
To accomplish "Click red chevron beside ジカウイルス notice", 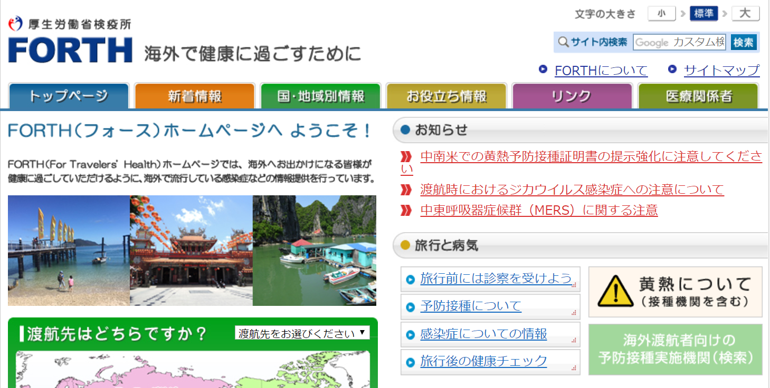I will [x=406, y=190].
